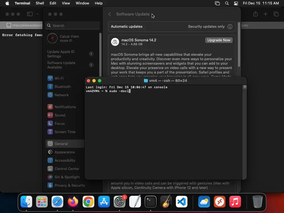This screenshot has height=213, width=284.
Task: Click the Software Update pane scrollbar
Action: click(x=239, y=45)
